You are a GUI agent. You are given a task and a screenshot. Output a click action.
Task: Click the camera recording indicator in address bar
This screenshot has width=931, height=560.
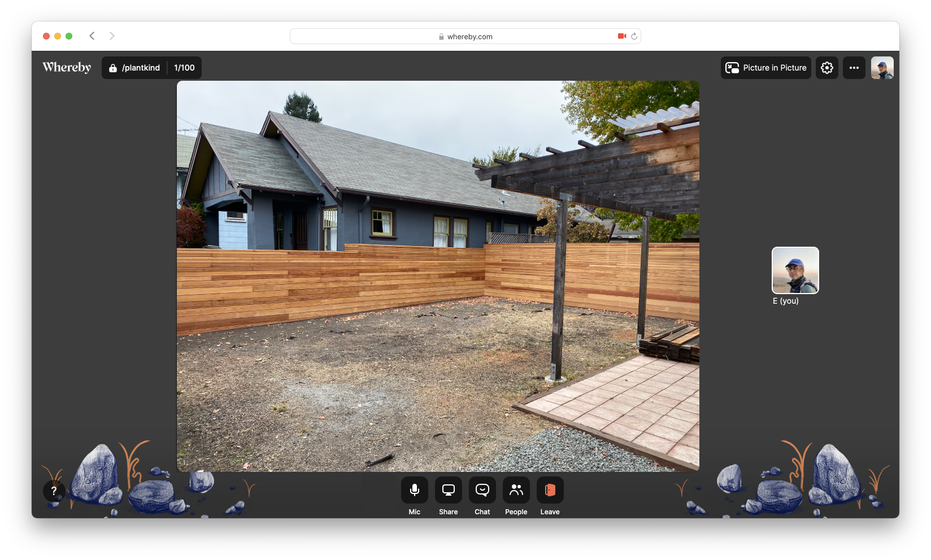(x=622, y=36)
